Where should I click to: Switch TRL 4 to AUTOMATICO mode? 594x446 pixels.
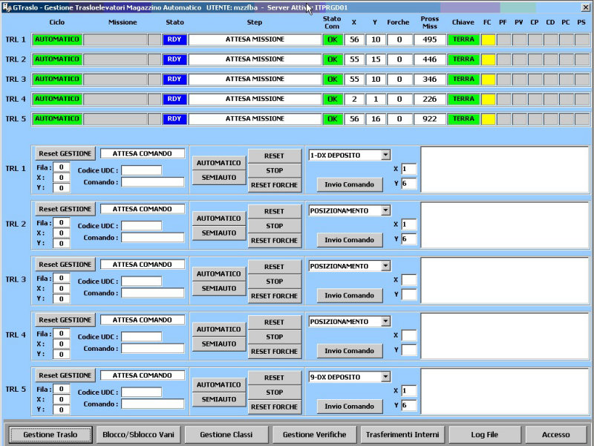click(219, 329)
